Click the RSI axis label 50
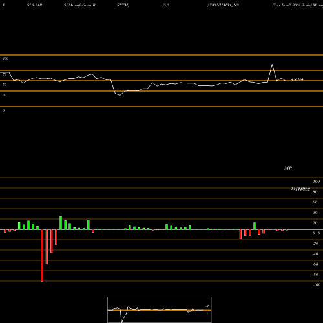 pos(5,85)
